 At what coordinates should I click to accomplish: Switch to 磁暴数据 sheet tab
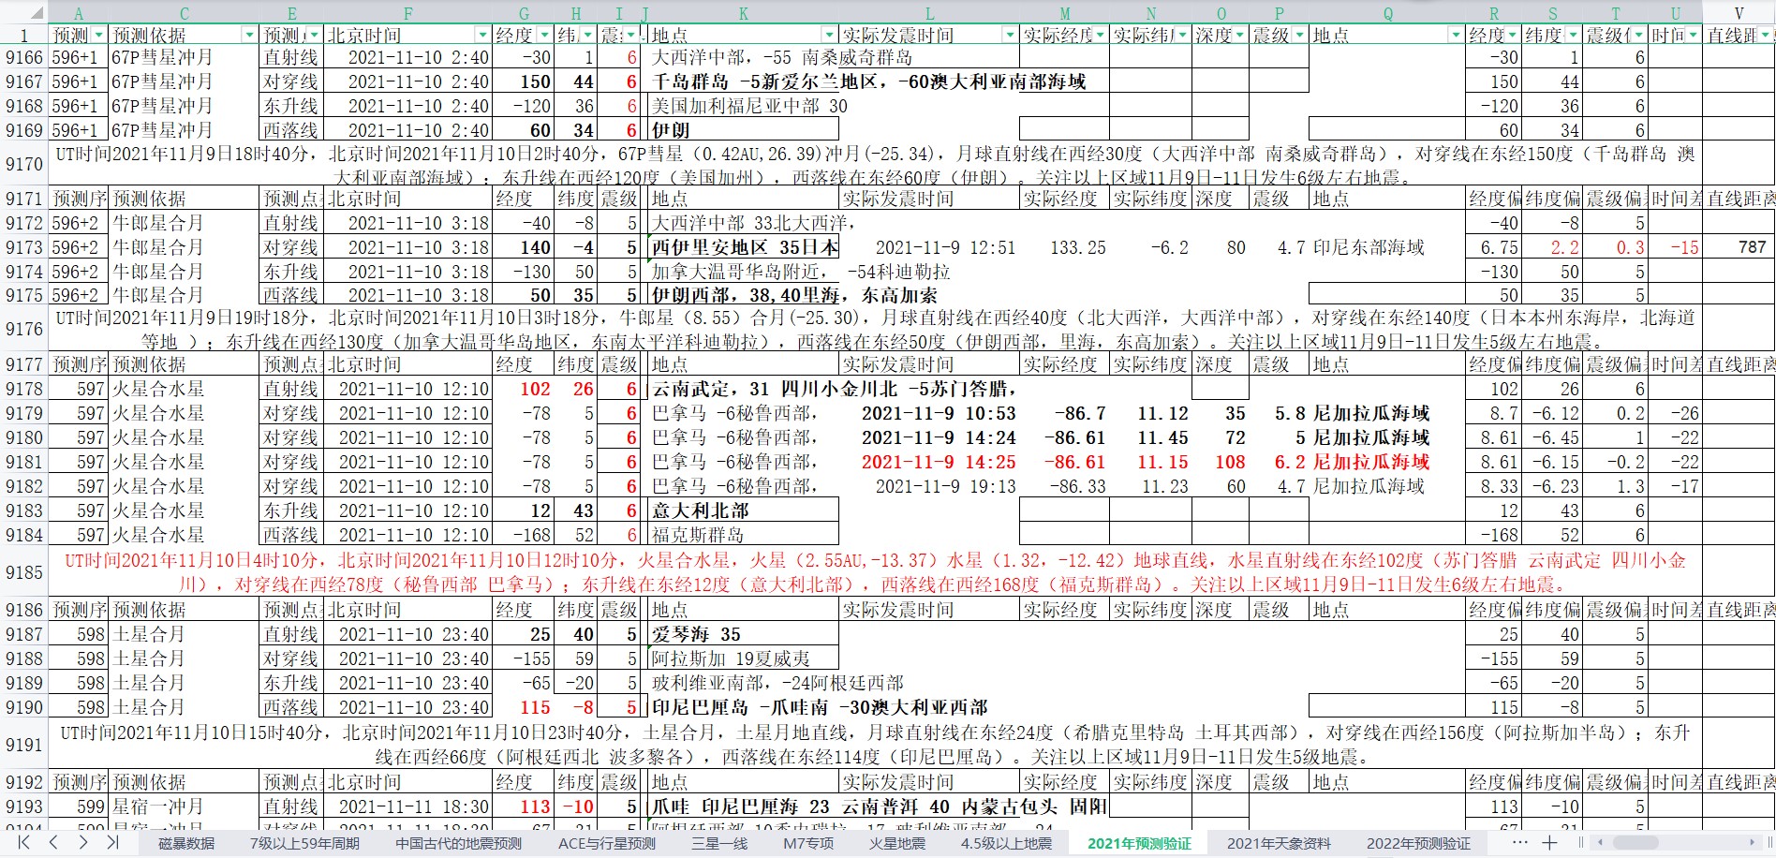point(186,843)
